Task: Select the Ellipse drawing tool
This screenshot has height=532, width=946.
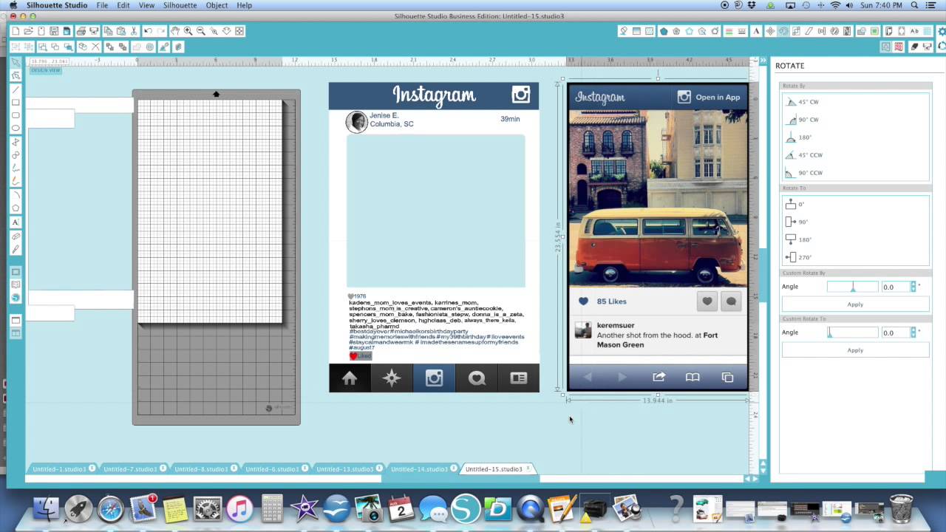Action: point(16,129)
